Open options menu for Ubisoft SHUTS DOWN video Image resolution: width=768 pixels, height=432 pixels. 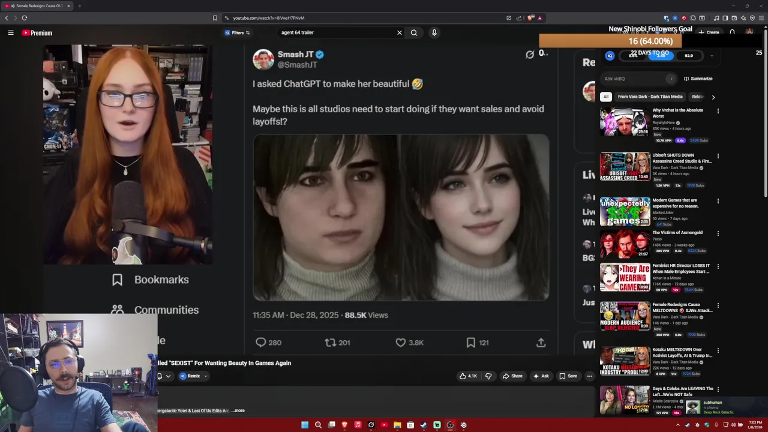[718, 156]
